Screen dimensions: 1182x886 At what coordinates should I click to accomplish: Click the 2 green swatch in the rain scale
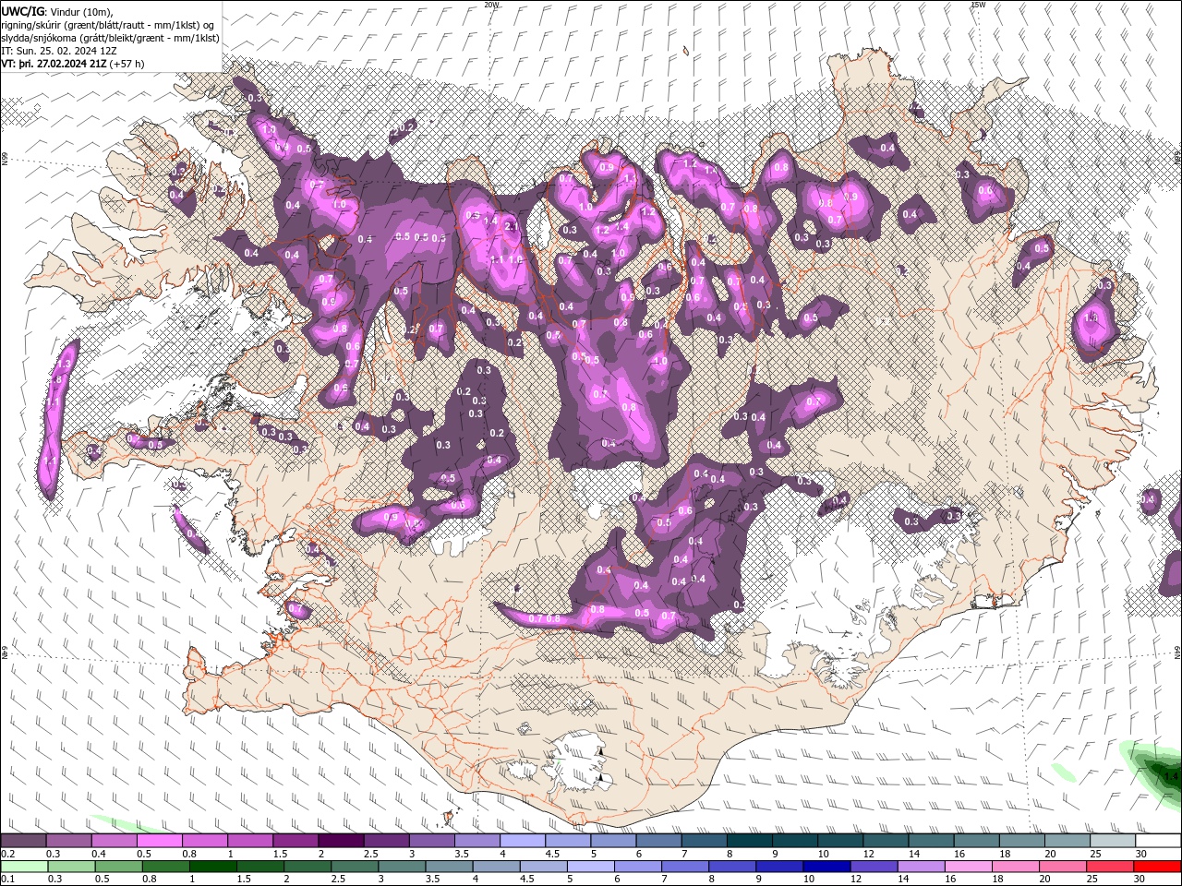click(308, 866)
